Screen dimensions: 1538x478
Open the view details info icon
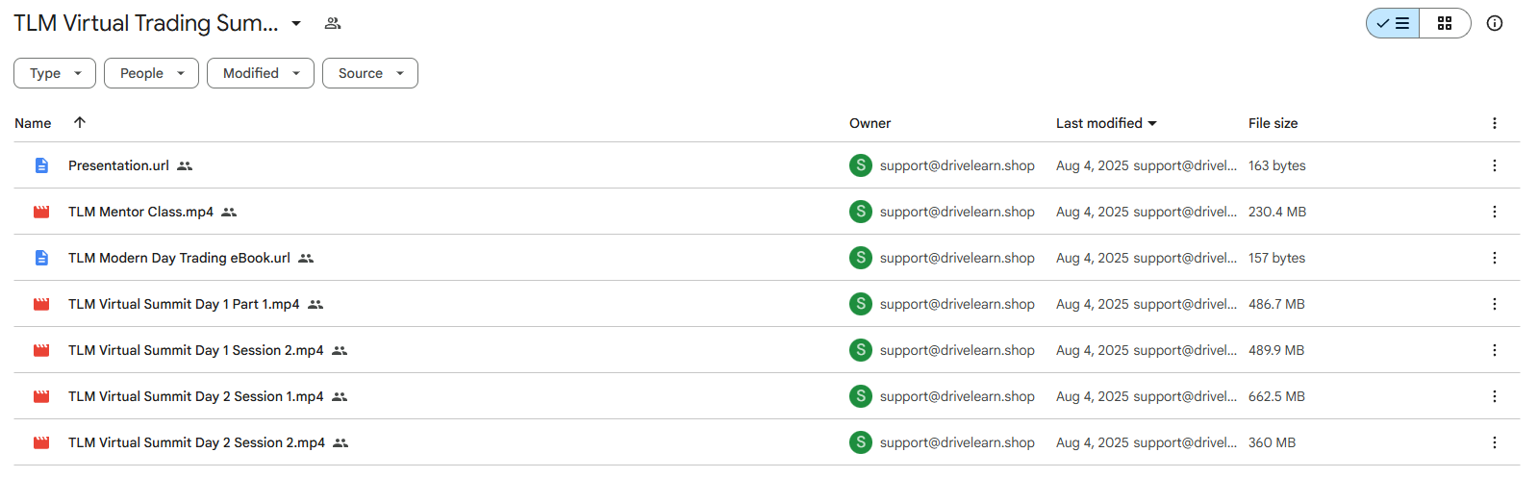coord(1495,23)
